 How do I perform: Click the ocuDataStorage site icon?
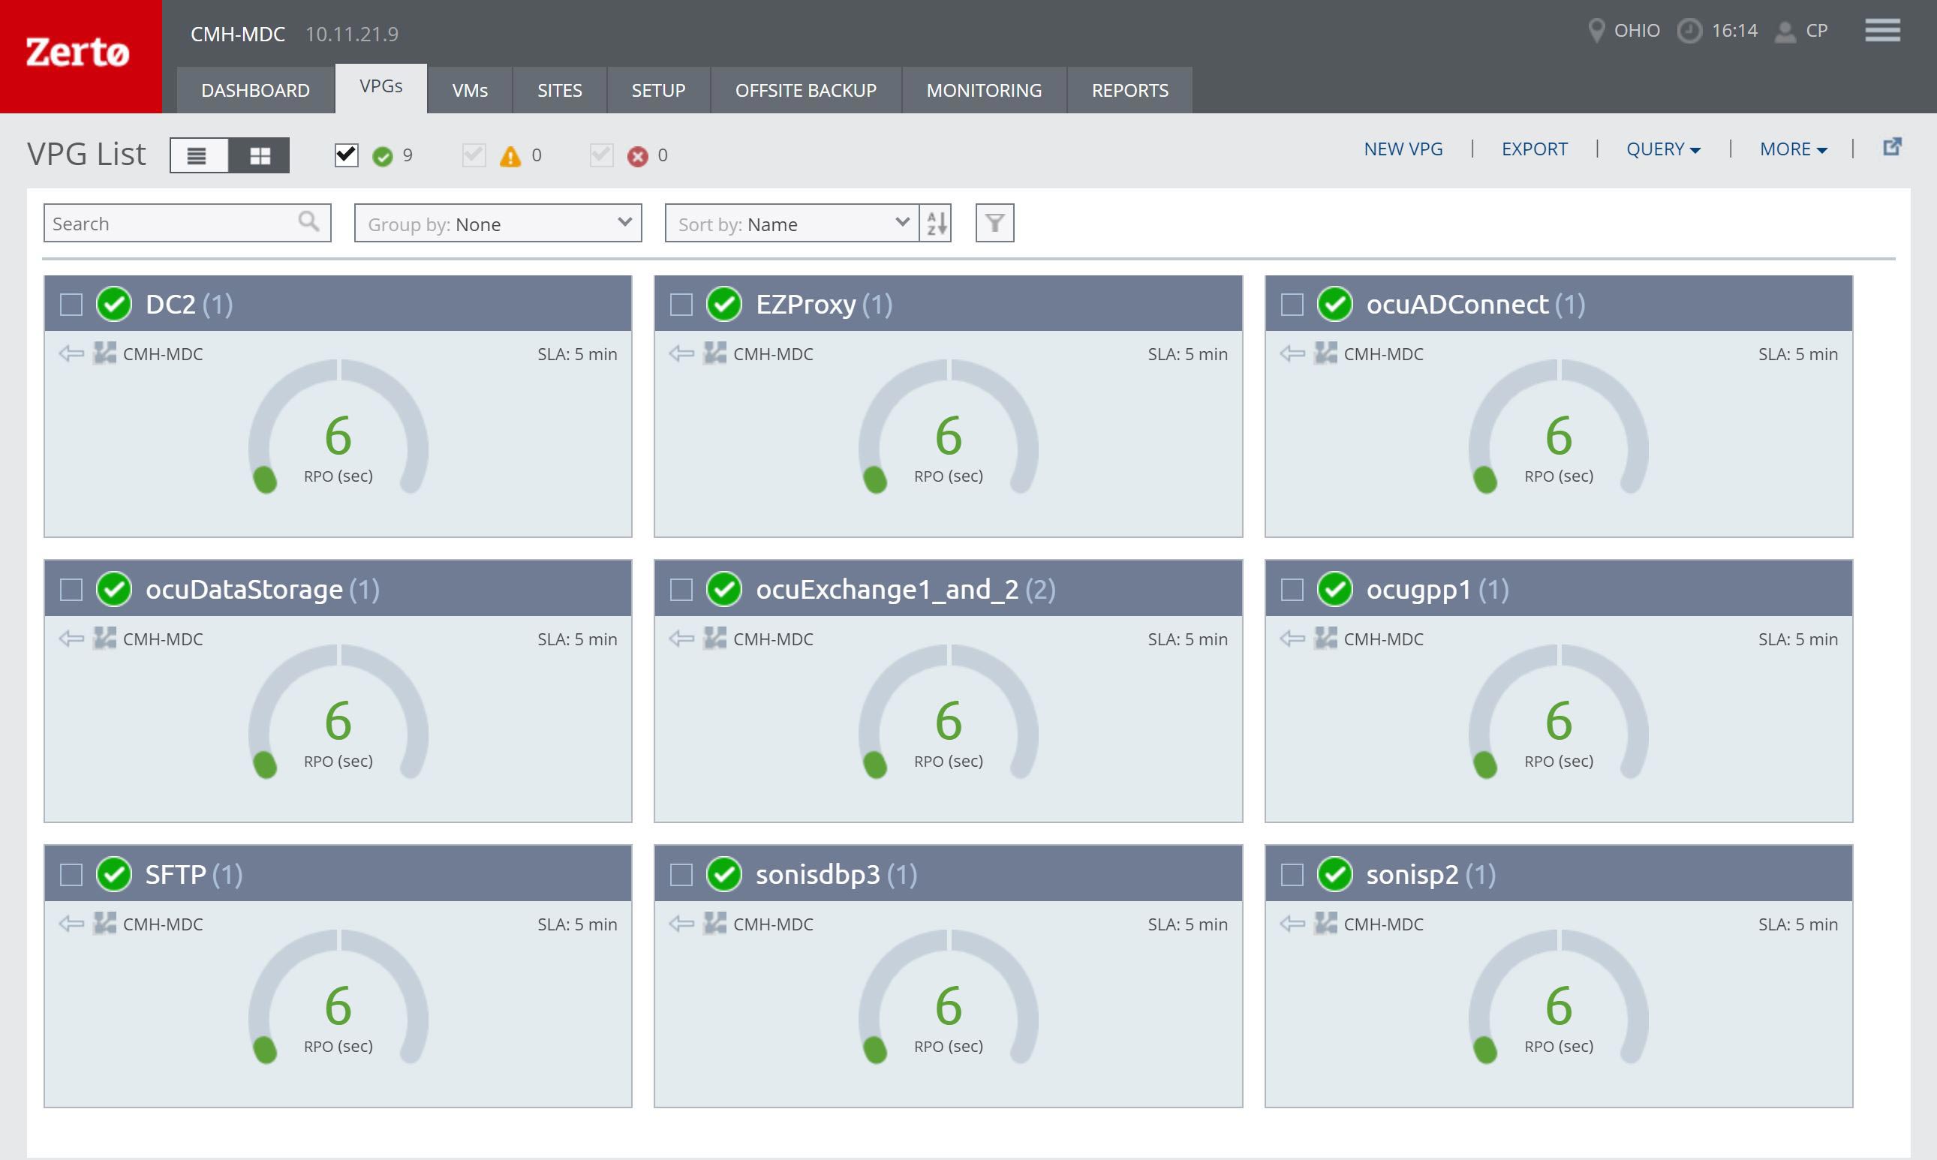[105, 639]
